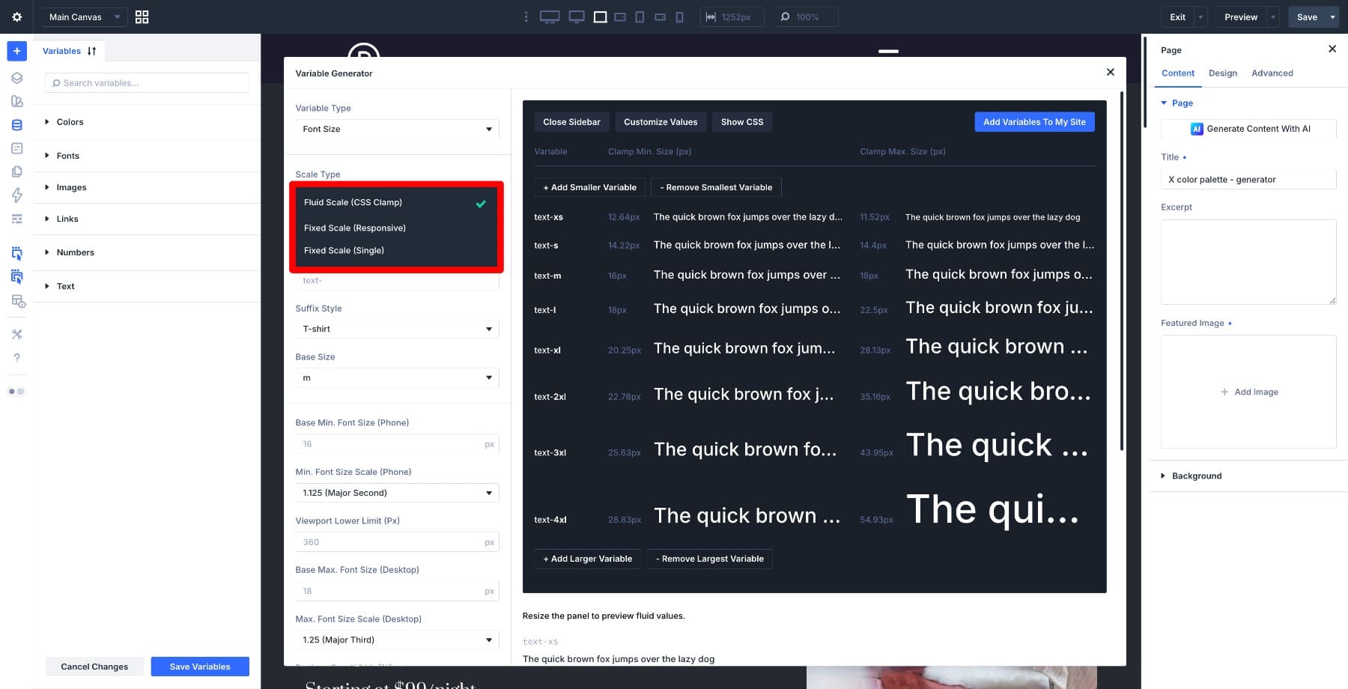Open the wrench tools icon

[16, 334]
